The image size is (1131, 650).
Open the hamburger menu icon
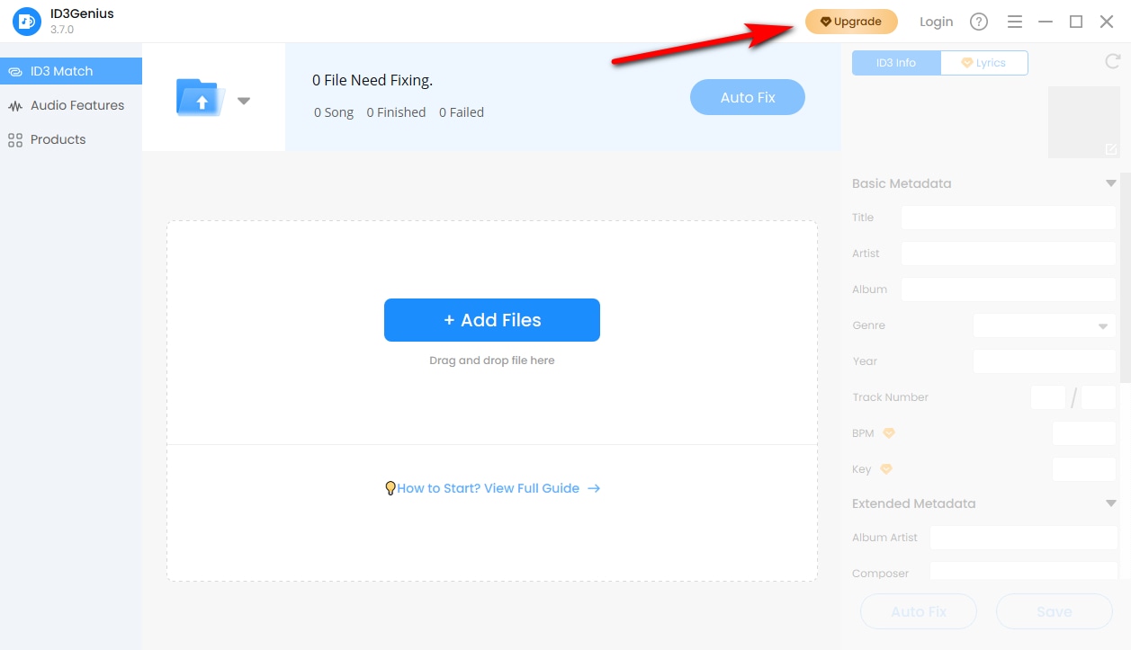1014,22
